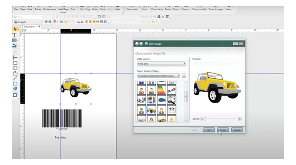Open Label/Page setup from ribbon
The width and height of the screenshot is (296, 165).
click(x=63, y=10)
